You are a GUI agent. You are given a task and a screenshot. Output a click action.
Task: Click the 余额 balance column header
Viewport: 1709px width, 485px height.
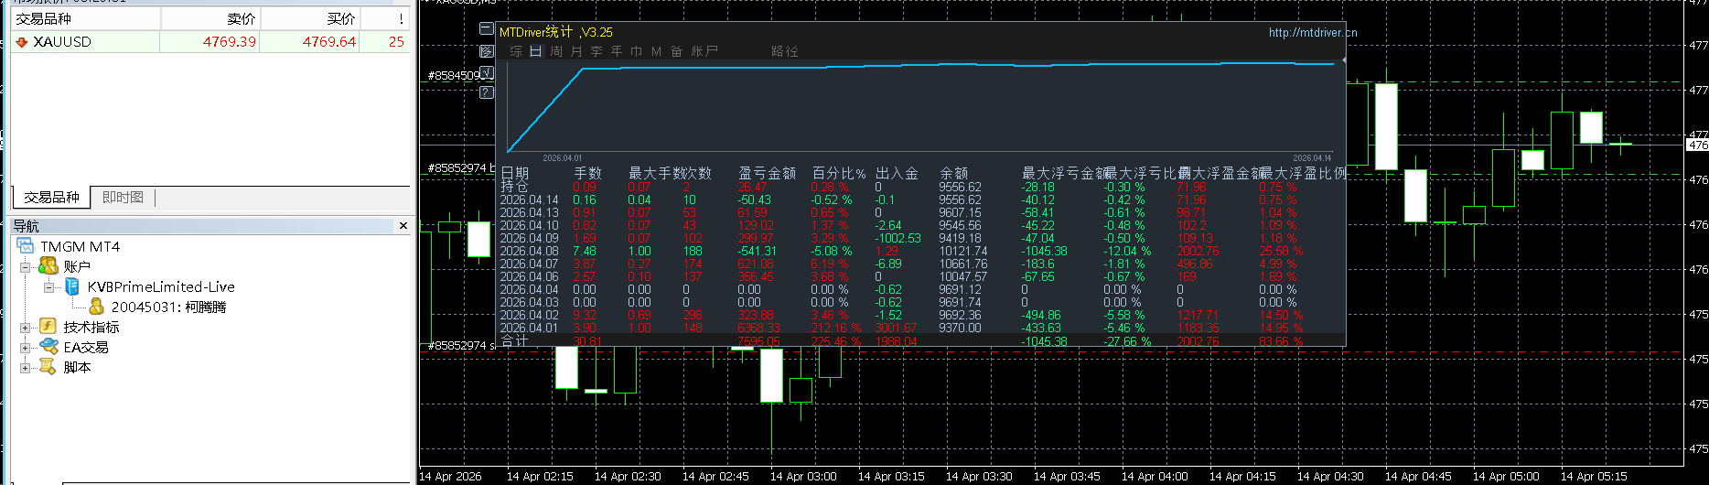(x=954, y=173)
